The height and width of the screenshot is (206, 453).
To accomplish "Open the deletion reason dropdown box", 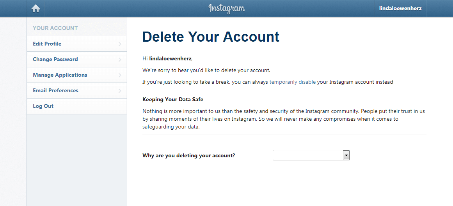I will coord(307,155).
